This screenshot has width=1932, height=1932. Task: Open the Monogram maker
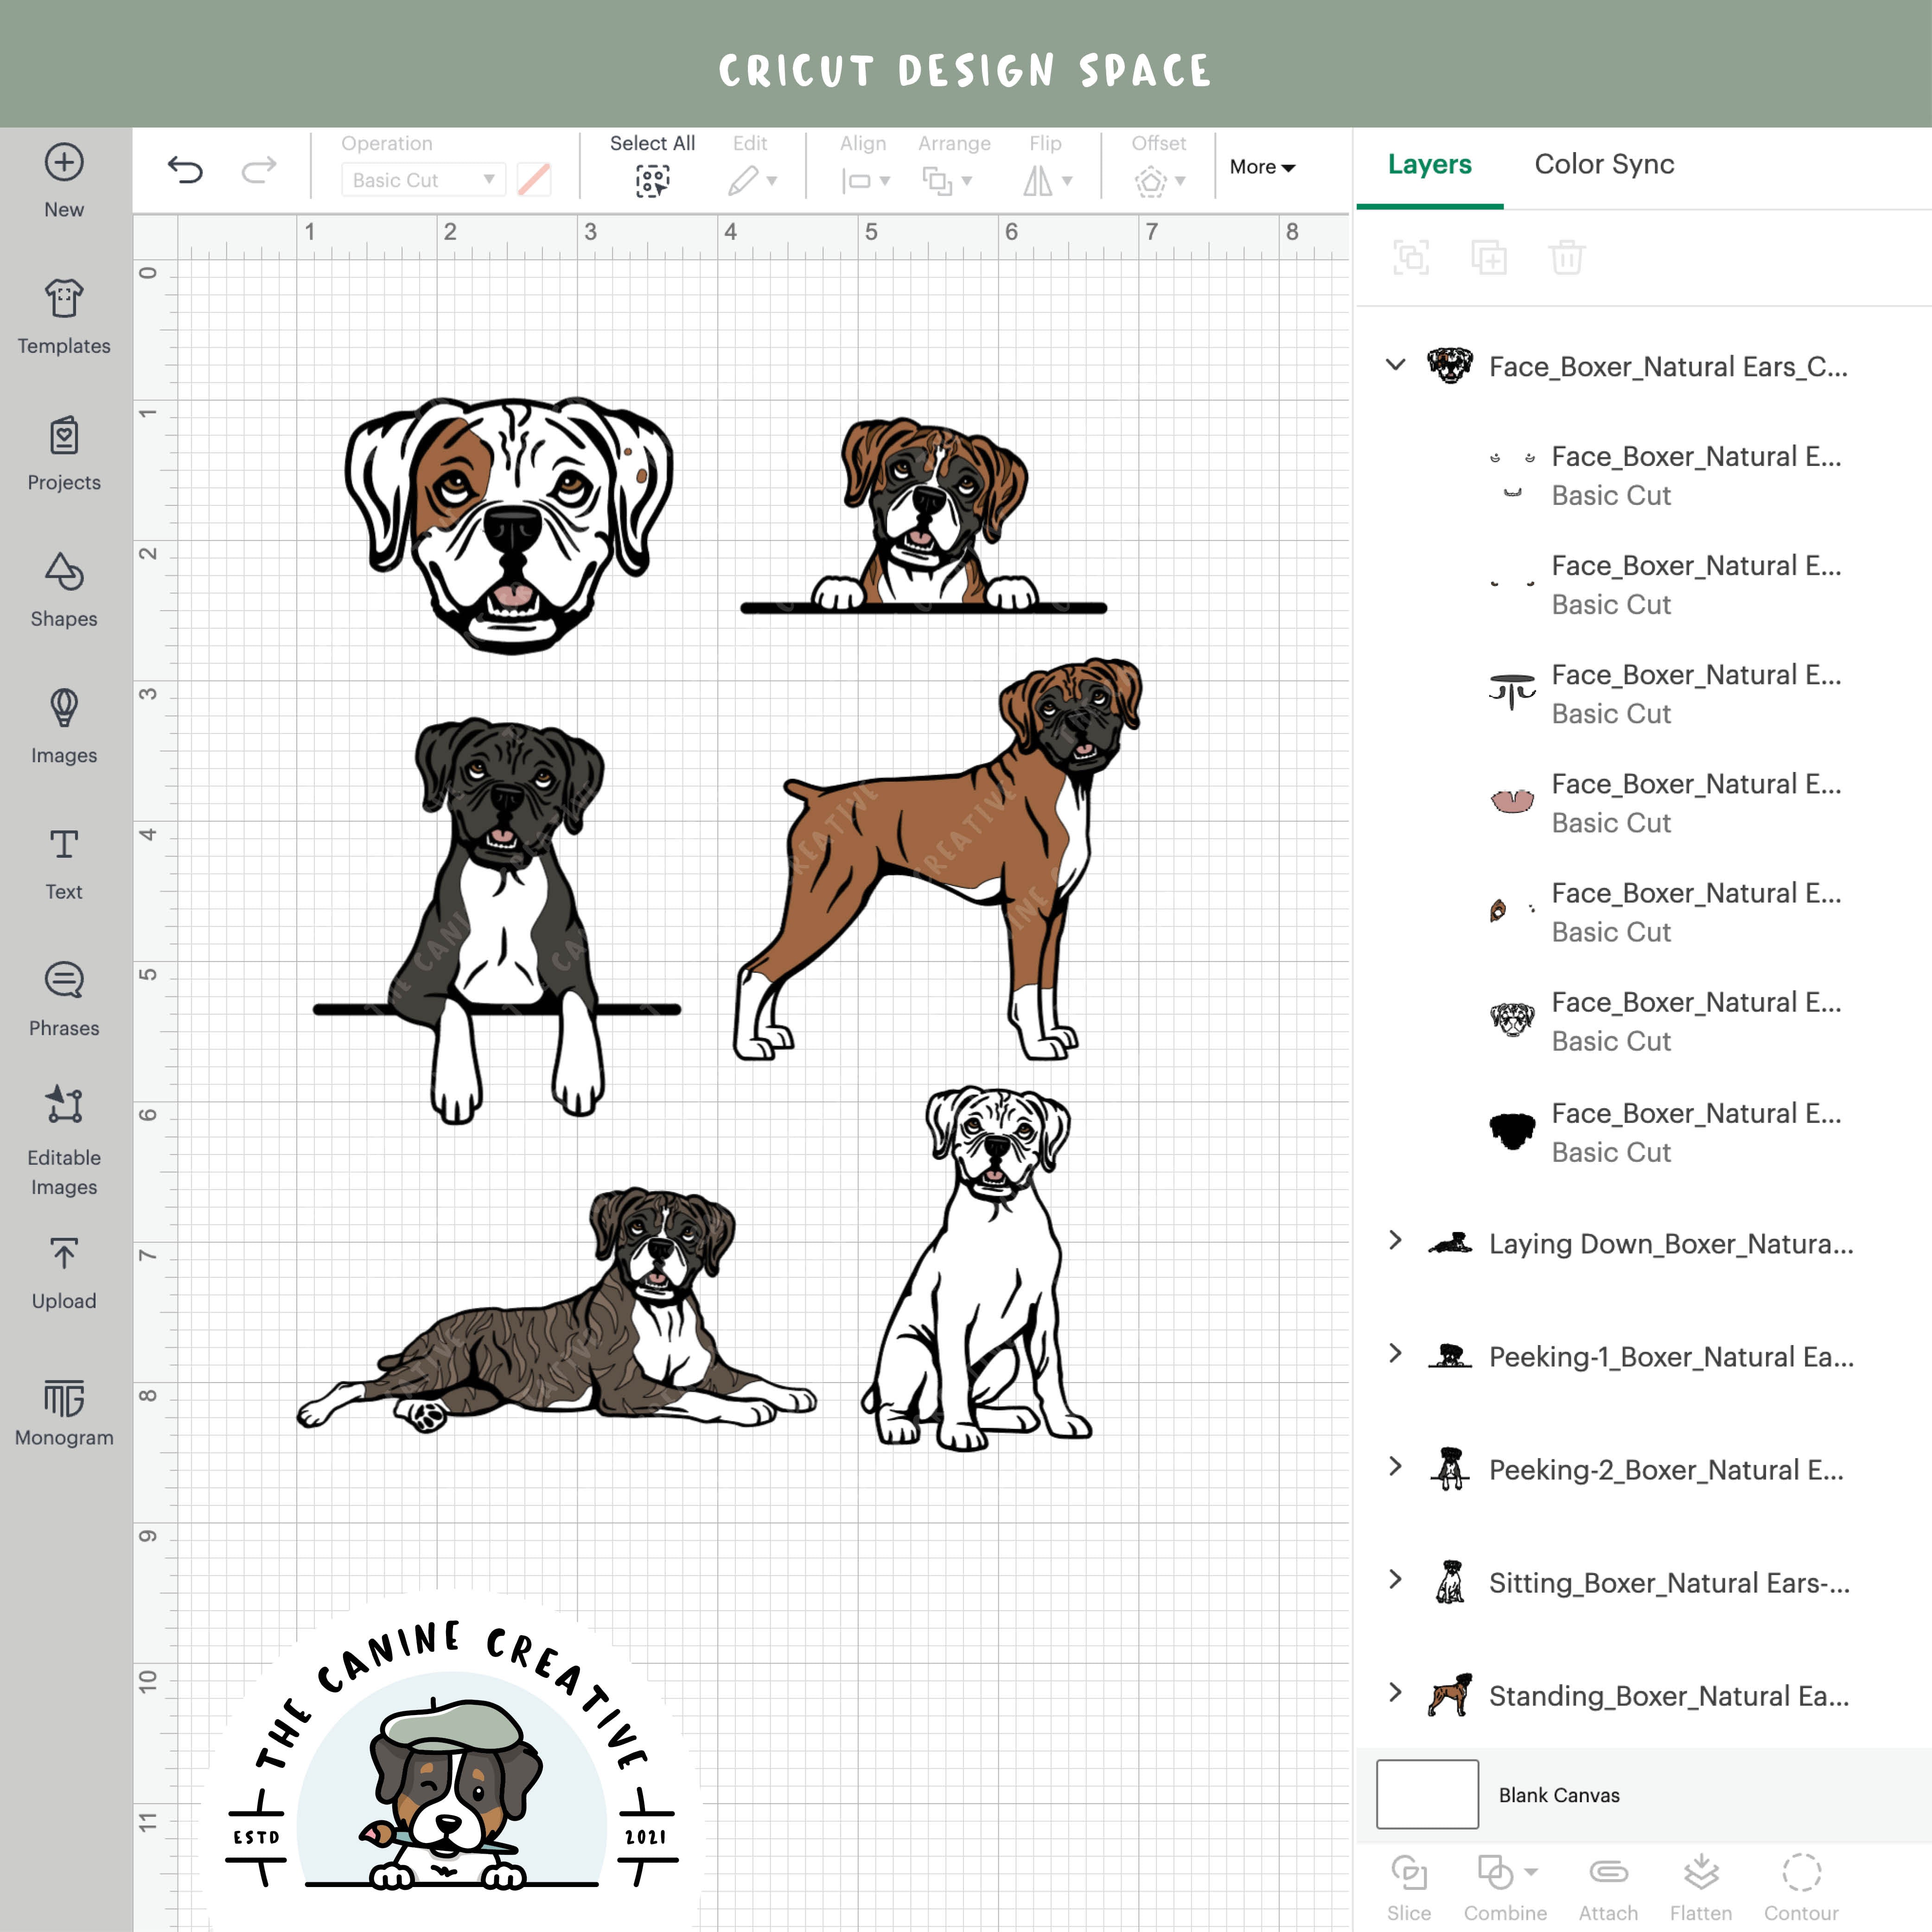click(x=63, y=1400)
